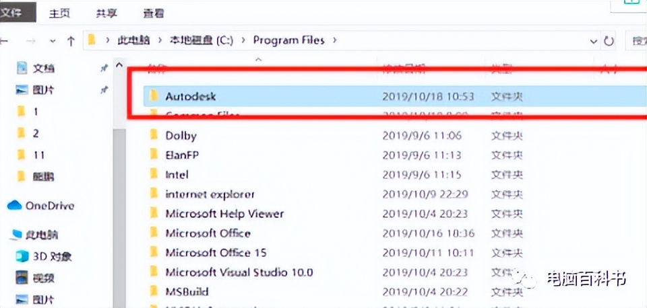647x308 pixels.
Task: Select 此电脑 in the navigation pane
Action: [42, 235]
